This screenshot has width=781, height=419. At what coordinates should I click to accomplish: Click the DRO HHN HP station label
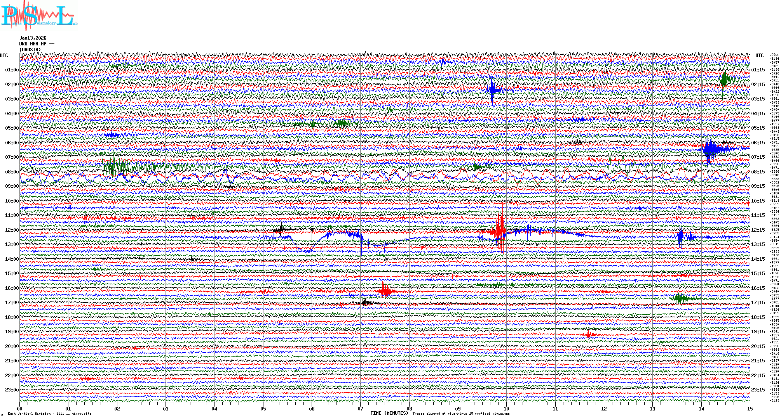click(x=37, y=44)
